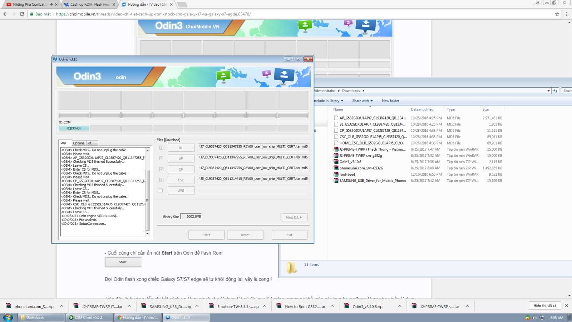This screenshot has width=572, height=322.
Task: Click the 0:[COM3] ID:COM port box
Action: click(74, 128)
